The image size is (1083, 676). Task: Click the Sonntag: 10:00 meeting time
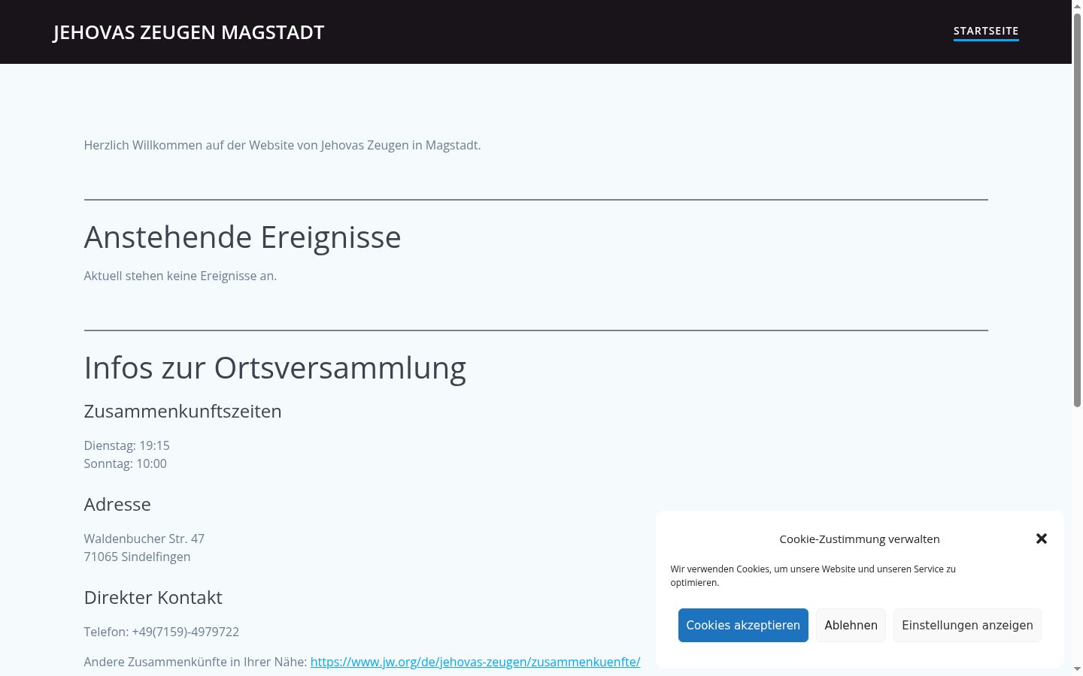click(126, 463)
